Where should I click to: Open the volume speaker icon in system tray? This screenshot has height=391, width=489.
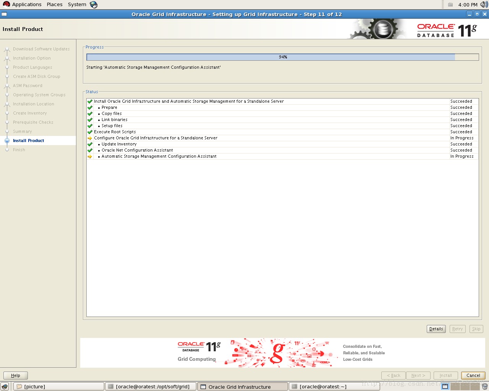[484, 5]
